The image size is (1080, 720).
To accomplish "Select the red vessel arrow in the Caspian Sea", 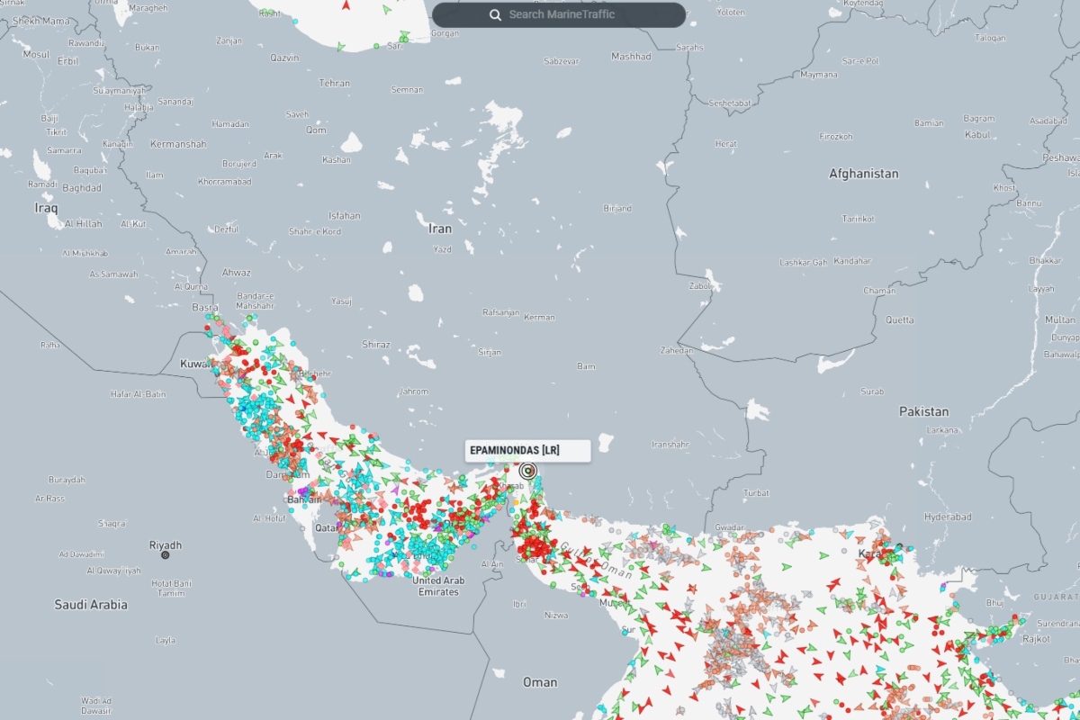I will [x=346, y=4].
